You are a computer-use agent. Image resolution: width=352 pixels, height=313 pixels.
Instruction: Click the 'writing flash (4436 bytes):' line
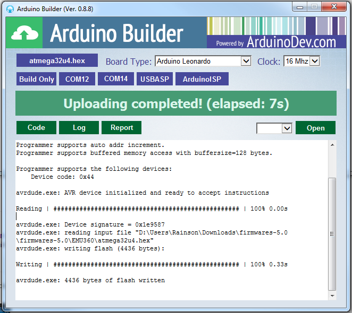(x=90, y=248)
